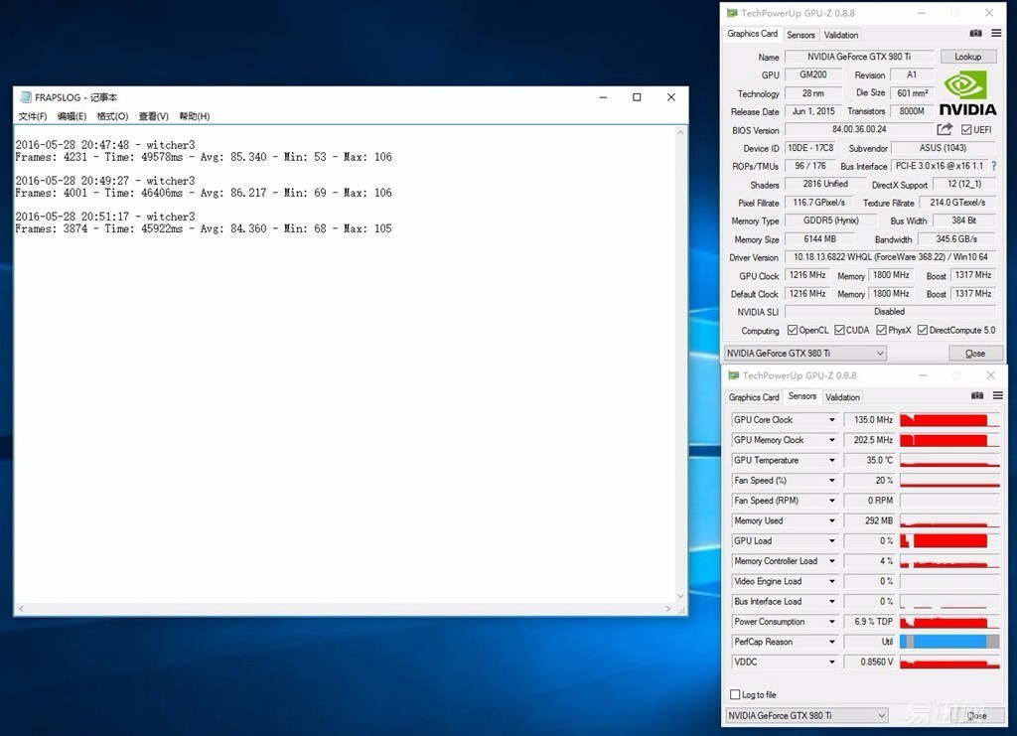Screen dimensions: 1017x736
Task: Open the 编辑(E) menu in Notepad
Action: pyautogui.click(x=72, y=116)
